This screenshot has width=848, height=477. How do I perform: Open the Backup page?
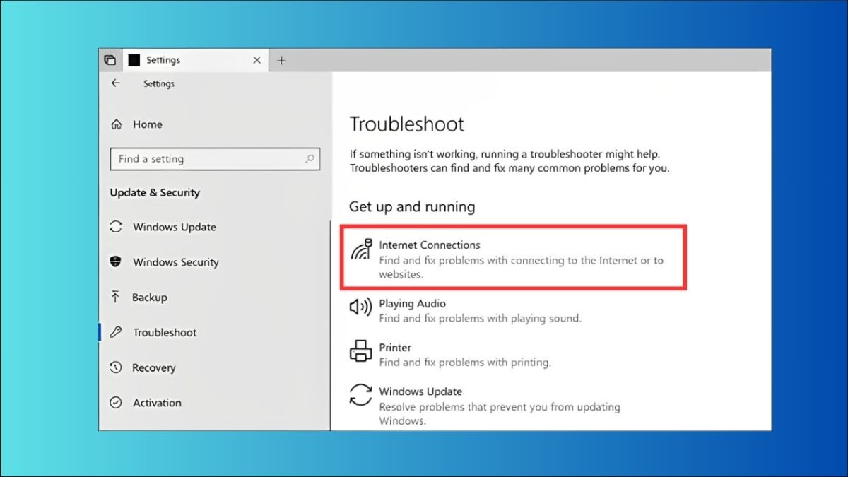149,298
